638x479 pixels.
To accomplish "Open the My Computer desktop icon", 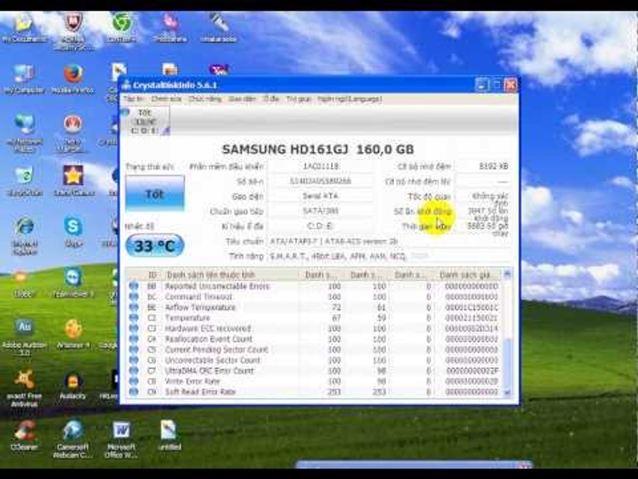I will pyautogui.click(x=25, y=79).
